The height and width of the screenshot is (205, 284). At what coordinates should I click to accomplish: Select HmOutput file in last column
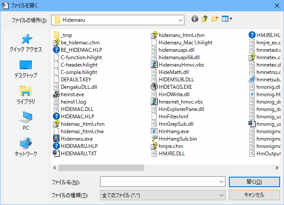265,153
